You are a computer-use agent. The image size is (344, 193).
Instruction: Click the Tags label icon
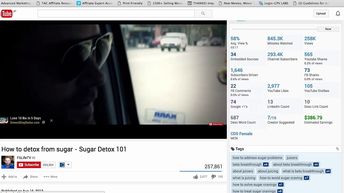(232, 149)
